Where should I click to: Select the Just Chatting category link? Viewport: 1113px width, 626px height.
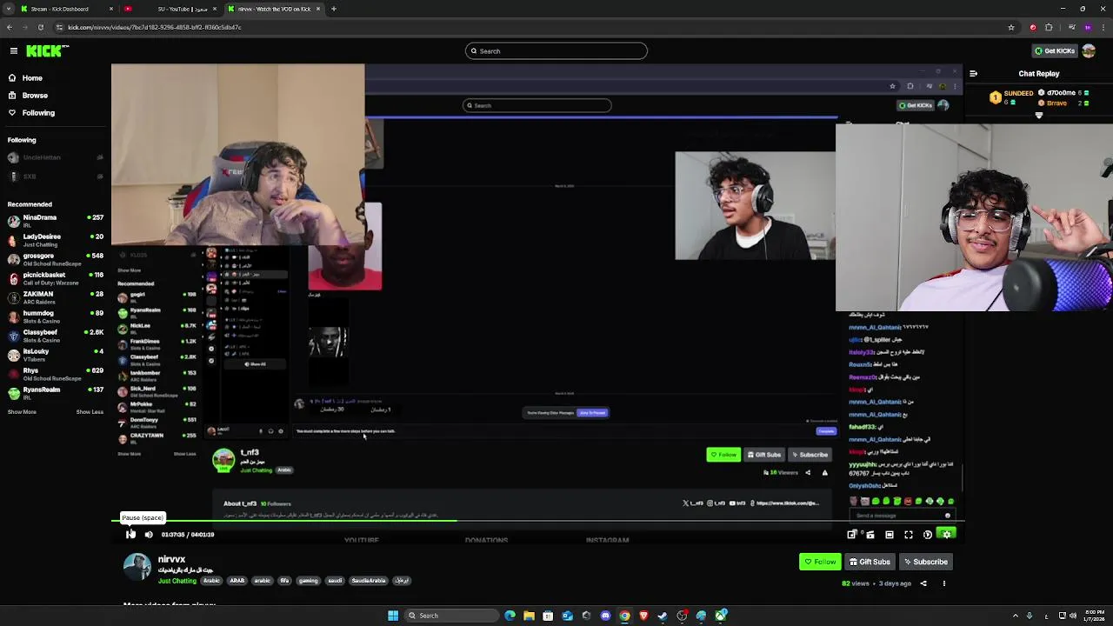point(177,581)
